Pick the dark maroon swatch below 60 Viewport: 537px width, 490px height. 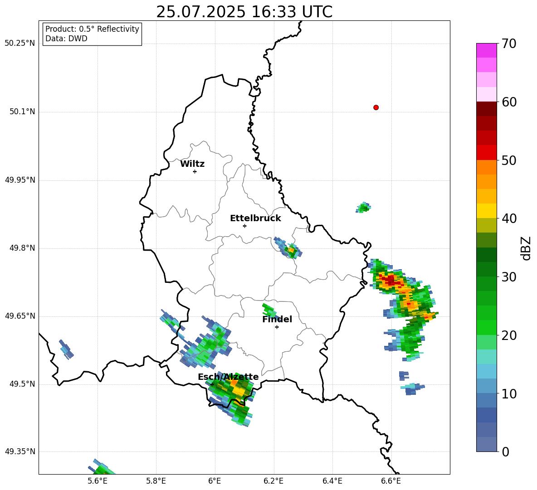tap(486, 109)
